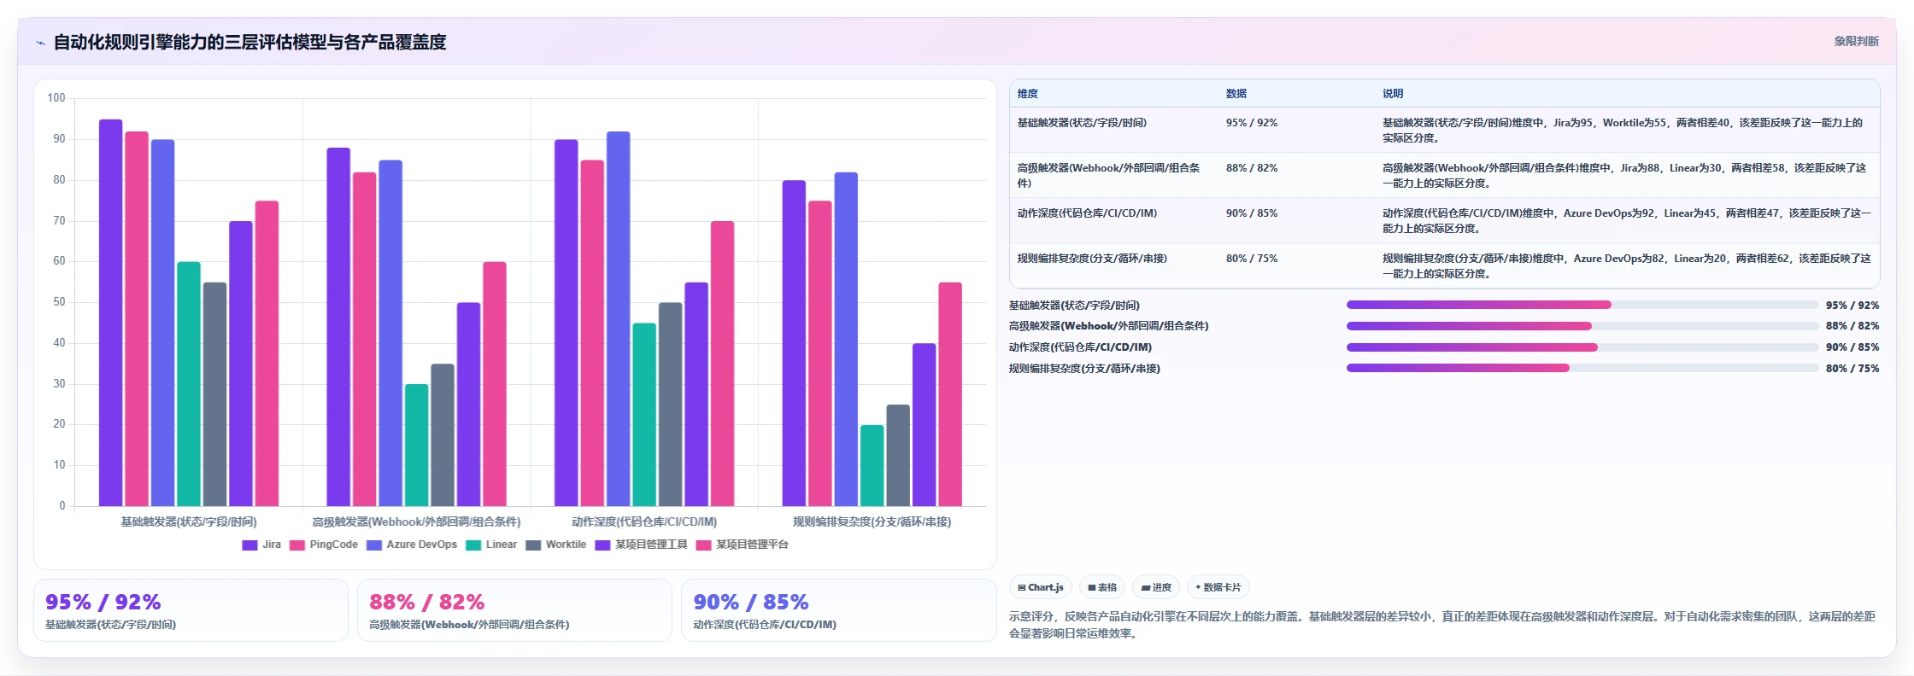1914x676 pixels.
Task: Click the 95% / 92% progress row value
Action: (1852, 306)
